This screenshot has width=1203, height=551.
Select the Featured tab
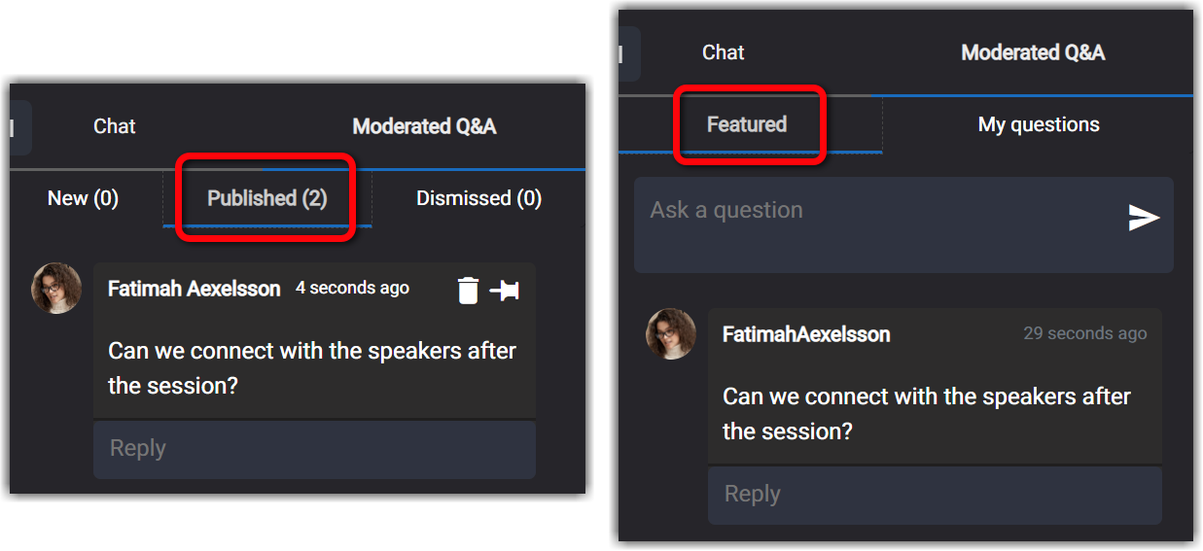click(x=747, y=124)
